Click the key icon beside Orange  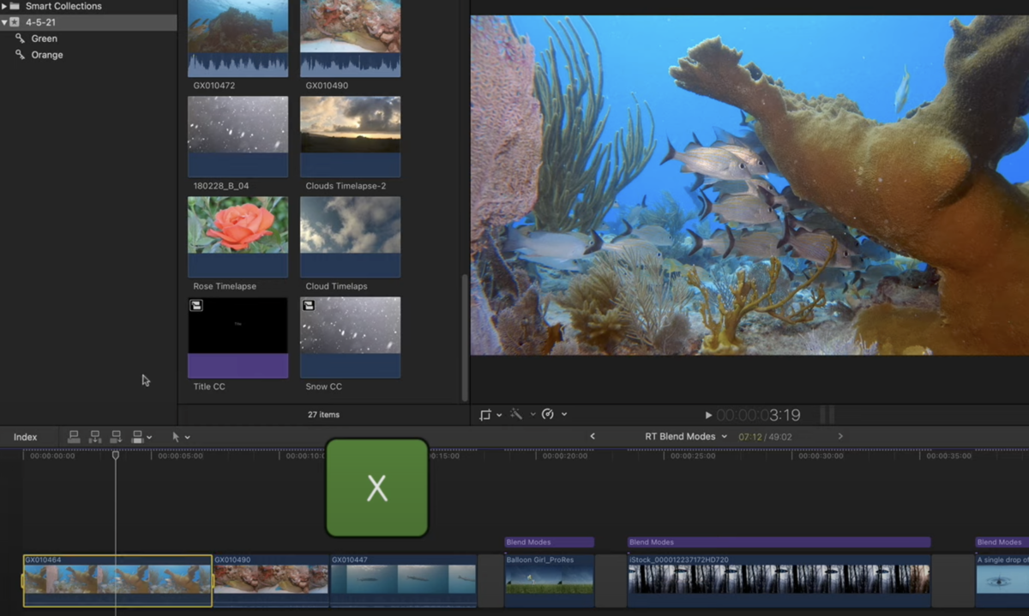tap(21, 55)
